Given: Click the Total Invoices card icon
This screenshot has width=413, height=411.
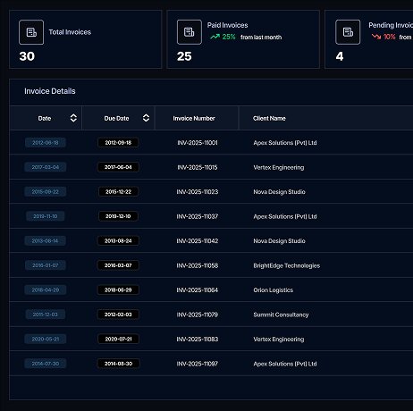Looking at the screenshot, I should [x=31, y=32].
